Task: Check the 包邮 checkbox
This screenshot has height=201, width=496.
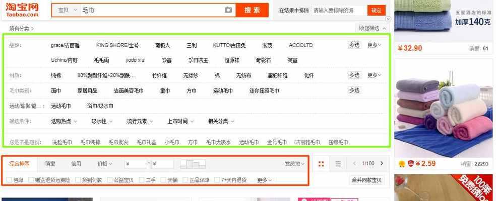Action: [9, 180]
